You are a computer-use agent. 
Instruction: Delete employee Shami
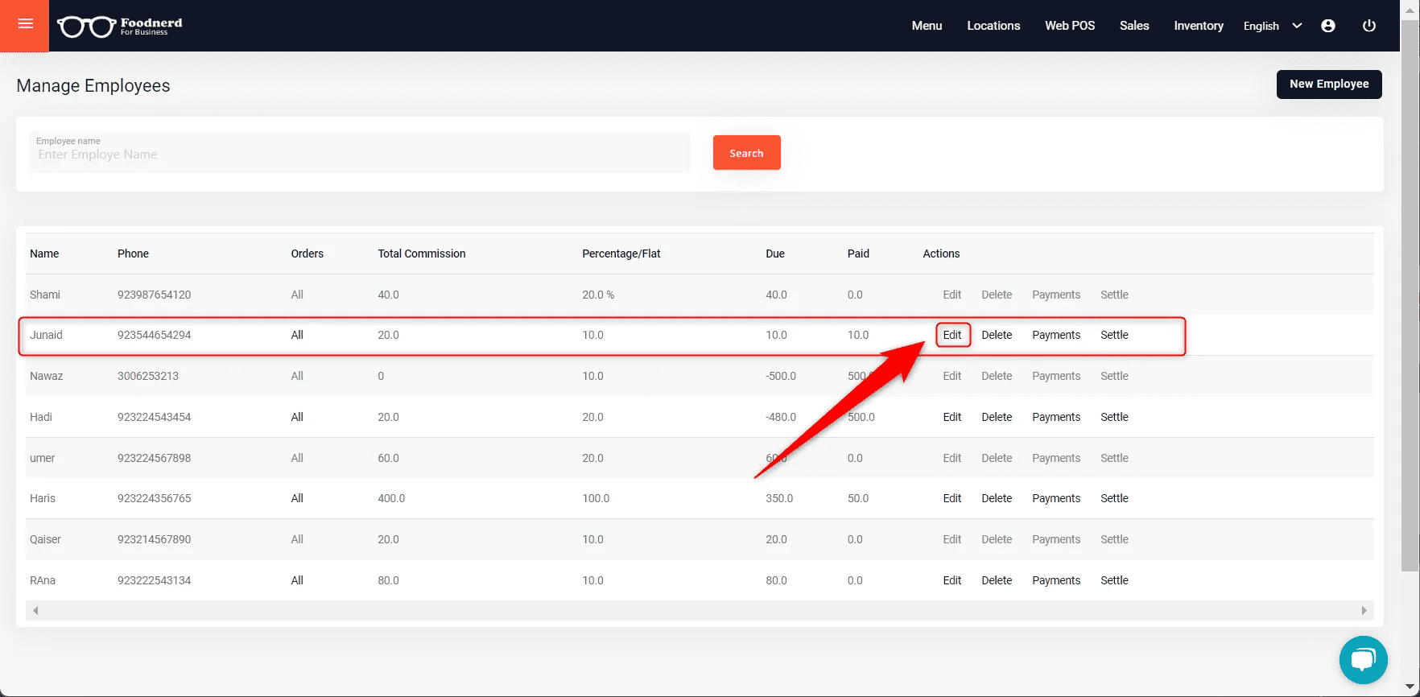click(x=997, y=295)
